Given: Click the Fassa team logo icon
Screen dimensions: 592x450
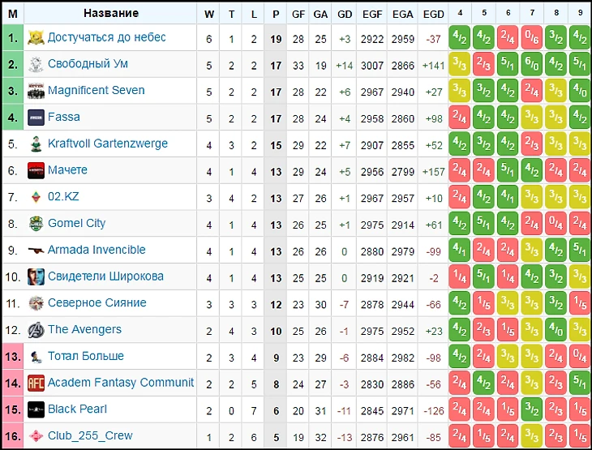Looking at the screenshot, I should click(x=36, y=118).
